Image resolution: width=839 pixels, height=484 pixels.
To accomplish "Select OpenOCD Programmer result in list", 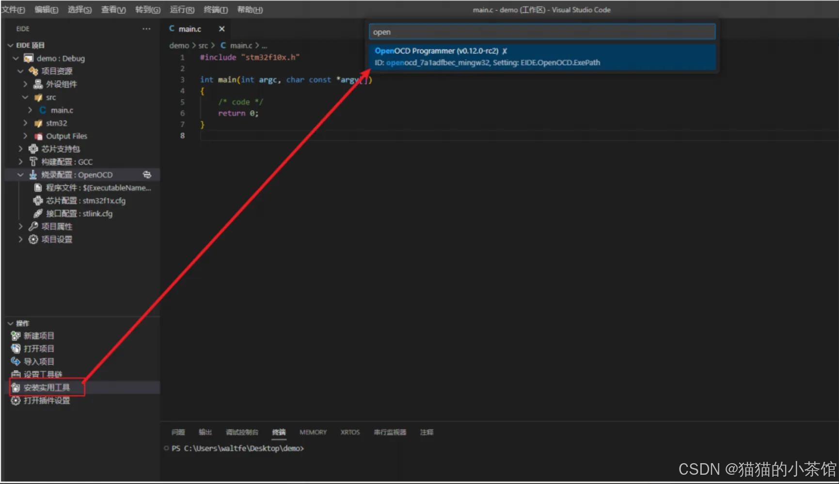I will [x=542, y=57].
